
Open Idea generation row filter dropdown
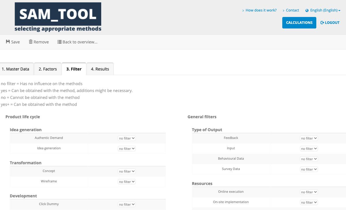pyautogui.click(x=127, y=149)
